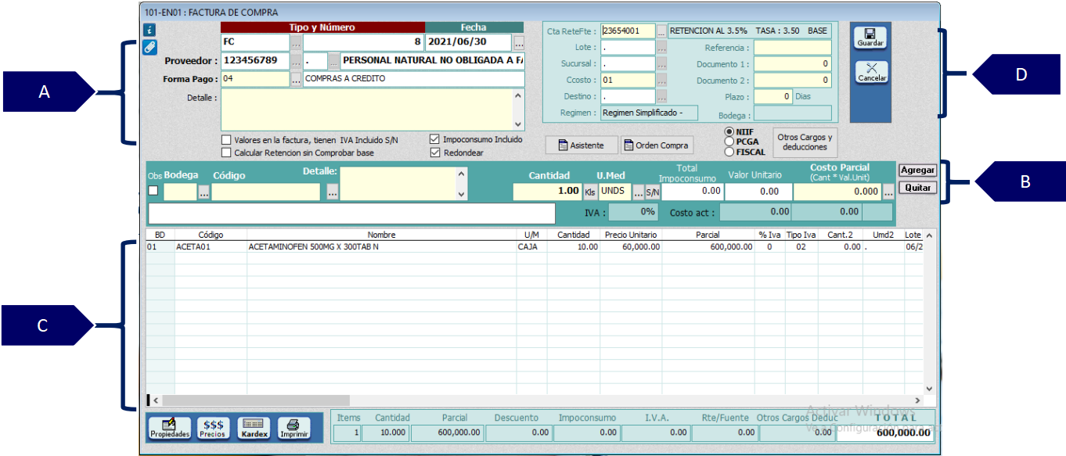The image size is (1066, 456).
Task: Select the NIIF radio option
Action: [x=729, y=131]
